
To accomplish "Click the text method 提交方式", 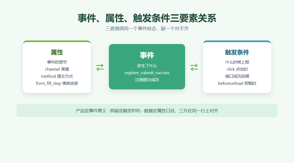I will 57,76.
